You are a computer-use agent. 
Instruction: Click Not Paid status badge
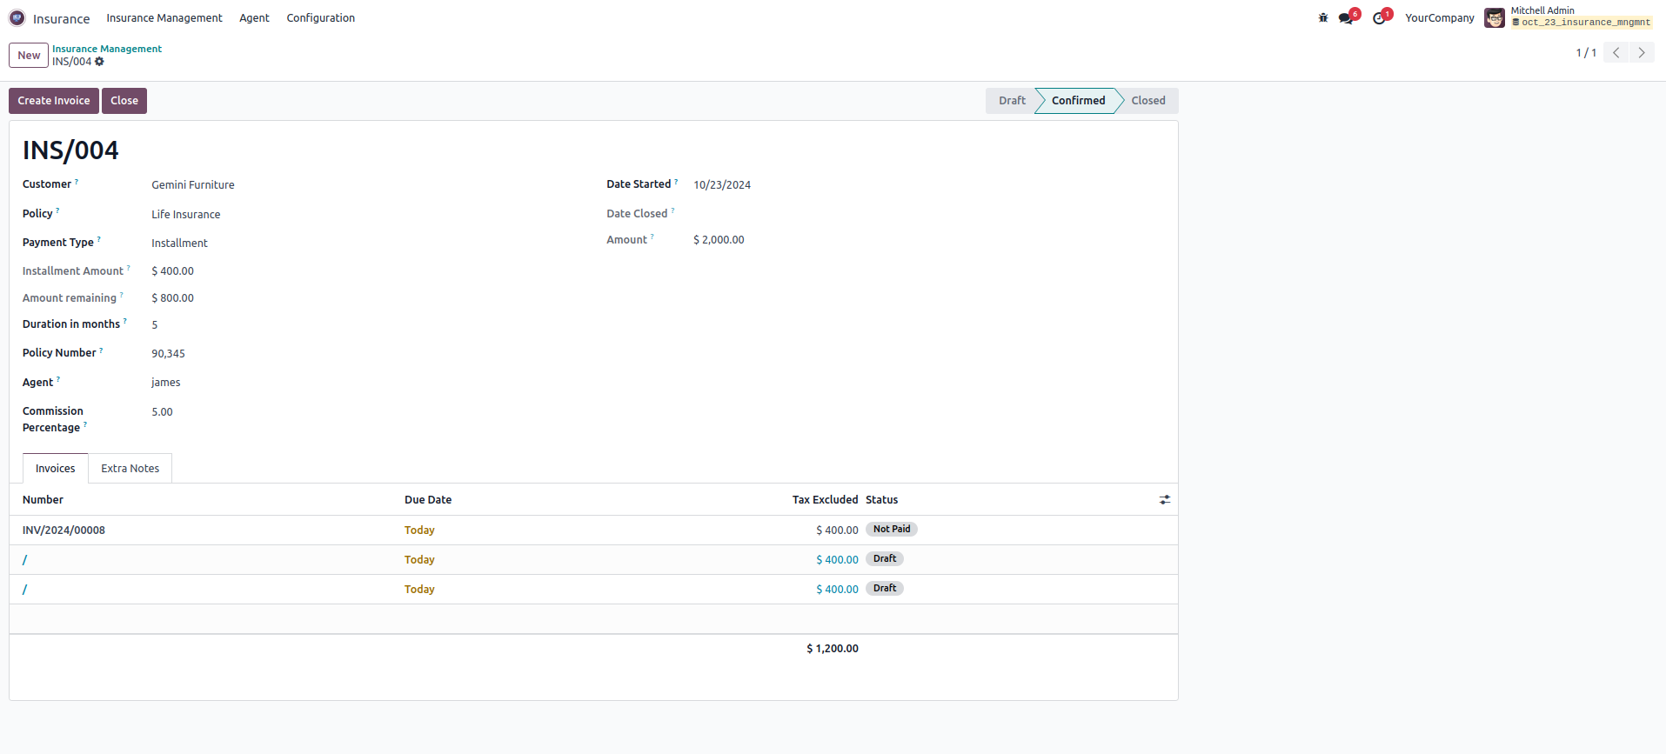tap(892, 530)
